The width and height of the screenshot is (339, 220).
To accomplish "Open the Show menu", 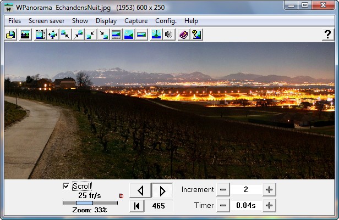I will 80,21.
